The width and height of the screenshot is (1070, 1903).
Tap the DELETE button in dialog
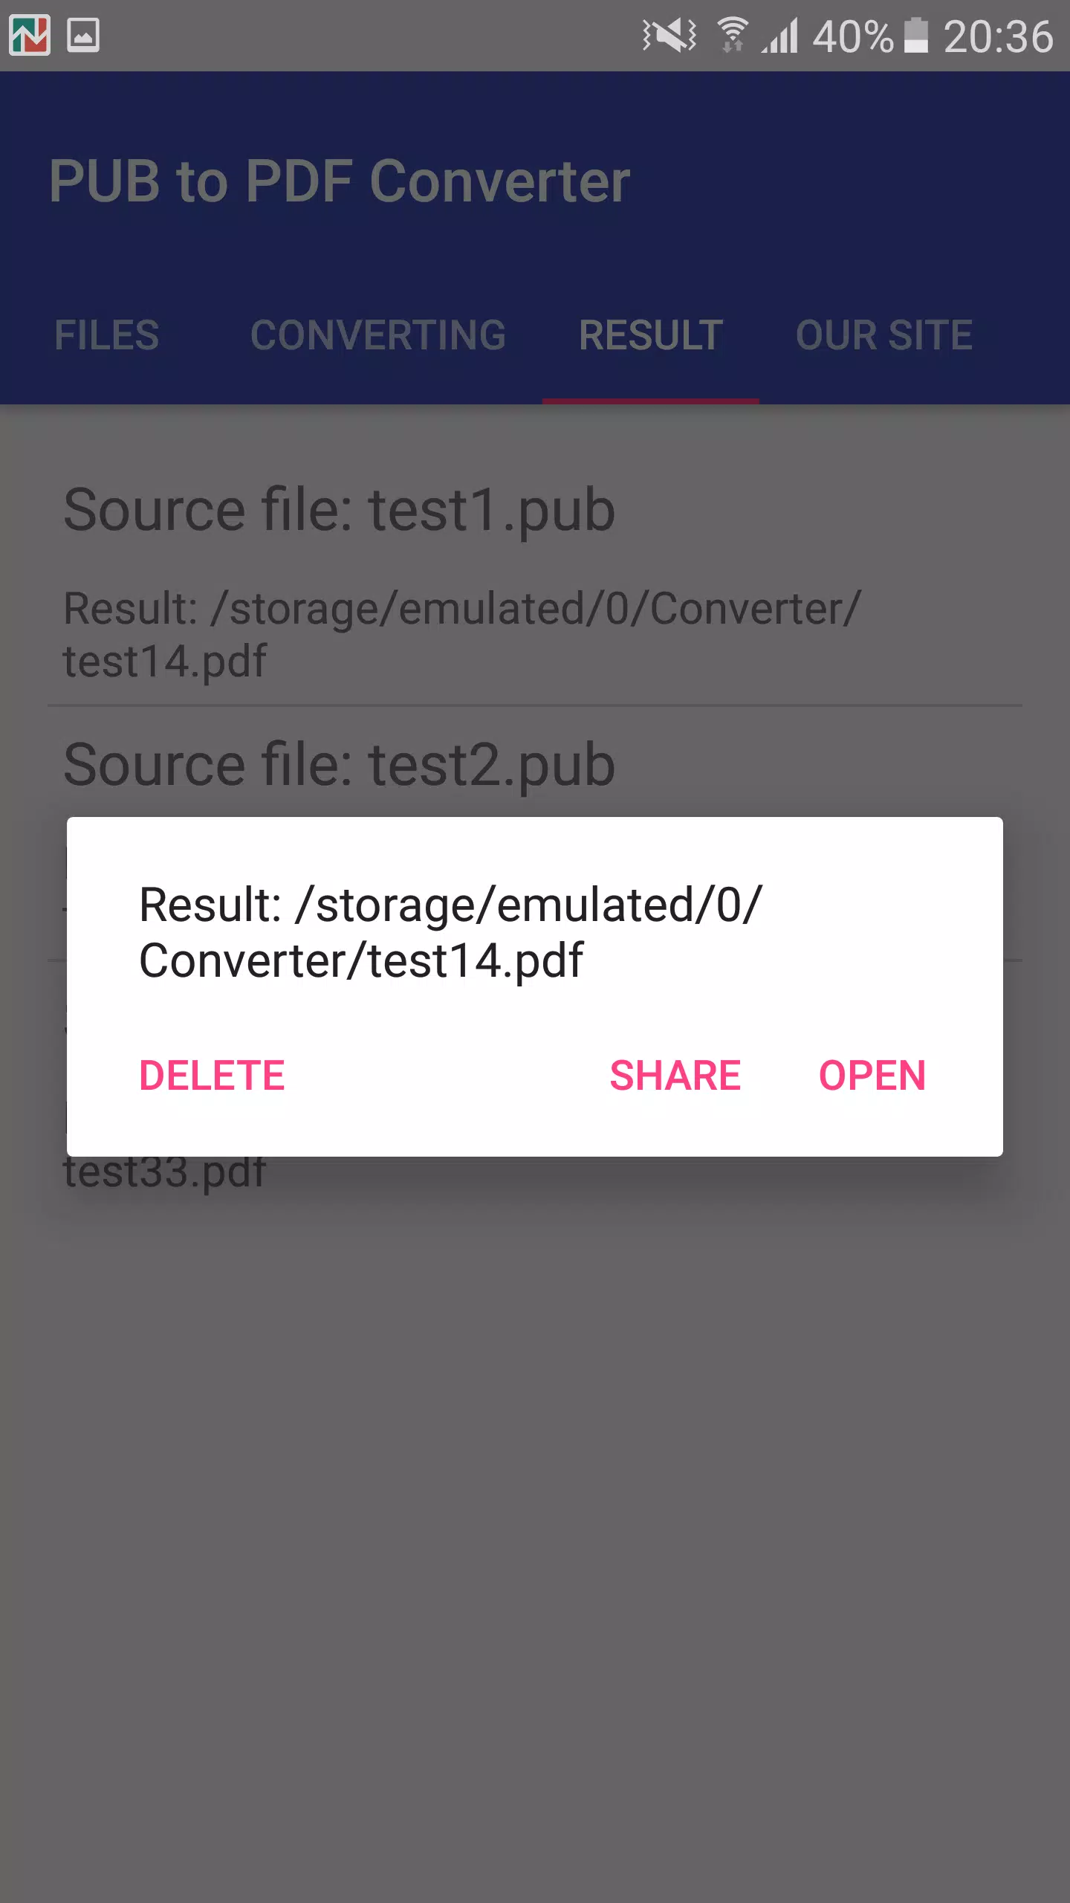pos(213,1076)
